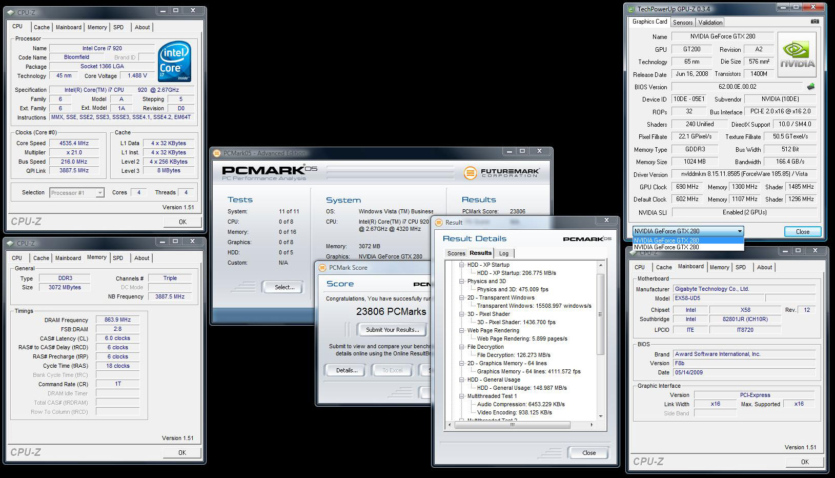Viewport: 835px width, 478px height.
Task: Click the vertical scrollbar thumb in results tree
Action: point(601,314)
